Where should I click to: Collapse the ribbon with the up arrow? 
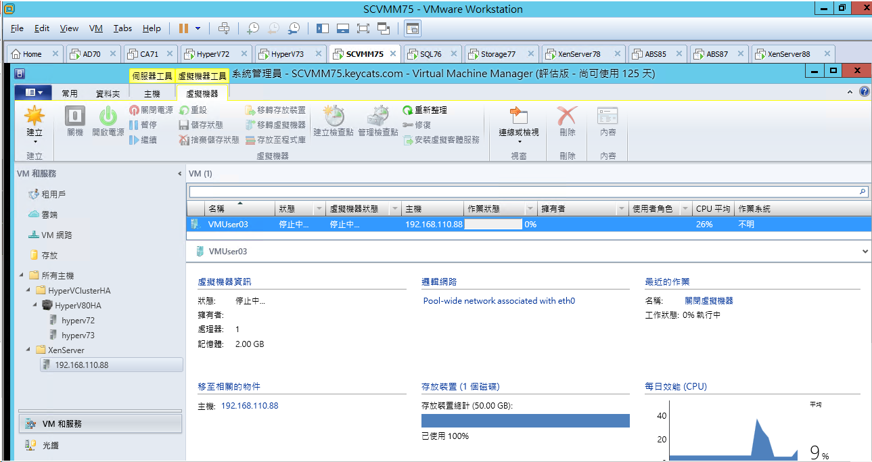[x=850, y=91]
